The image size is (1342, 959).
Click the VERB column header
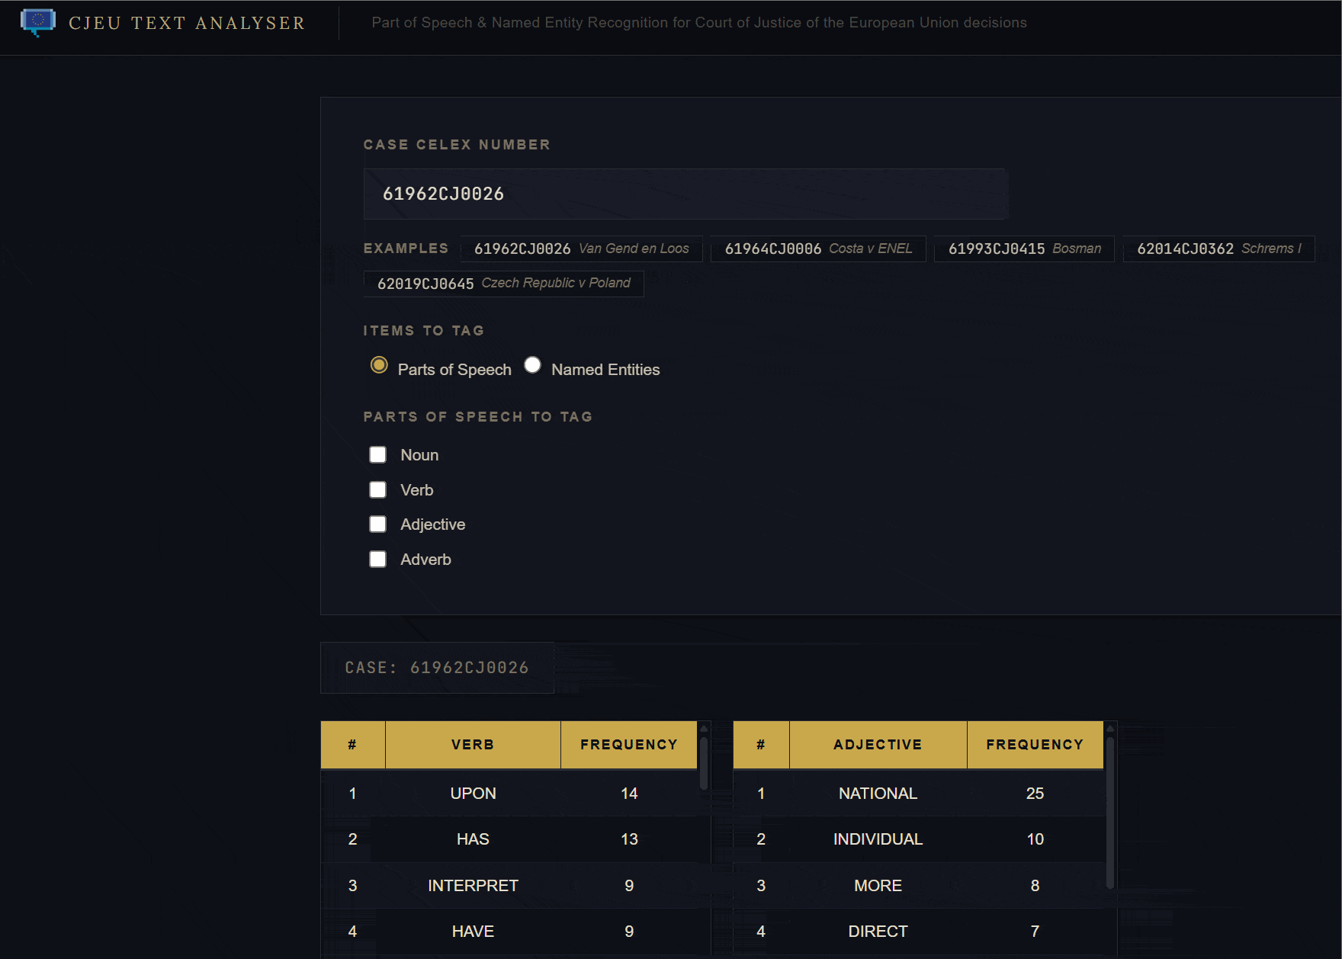pyautogui.click(x=472, y=744)
